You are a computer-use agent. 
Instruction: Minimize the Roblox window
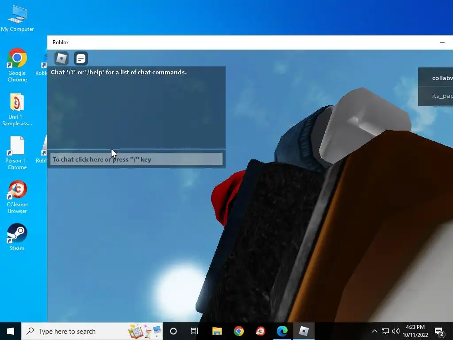click(x=442, y=42)
